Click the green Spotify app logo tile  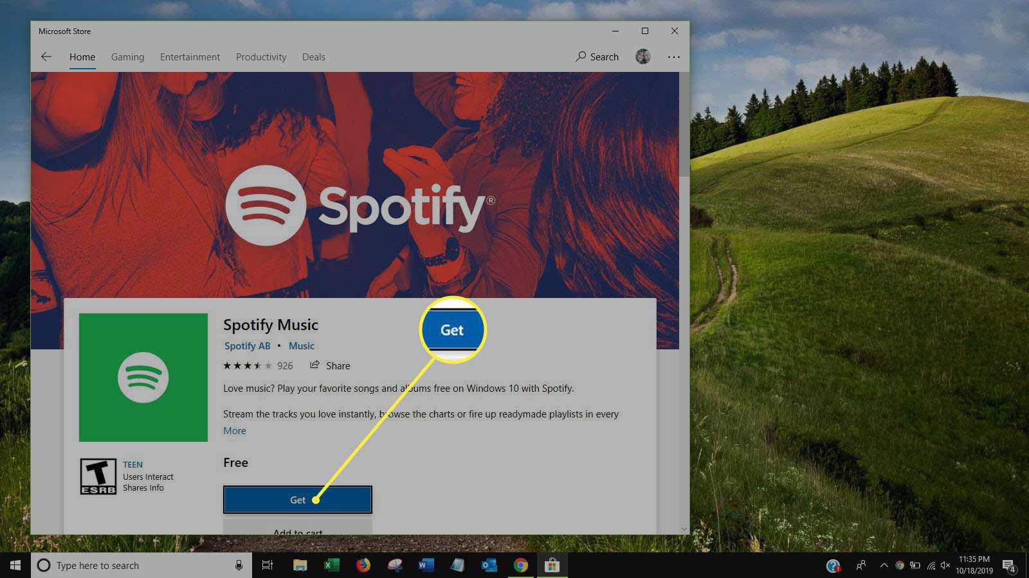(143, 378)
